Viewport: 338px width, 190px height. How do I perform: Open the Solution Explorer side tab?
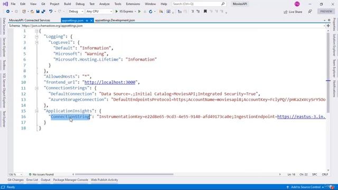[334, 45]
